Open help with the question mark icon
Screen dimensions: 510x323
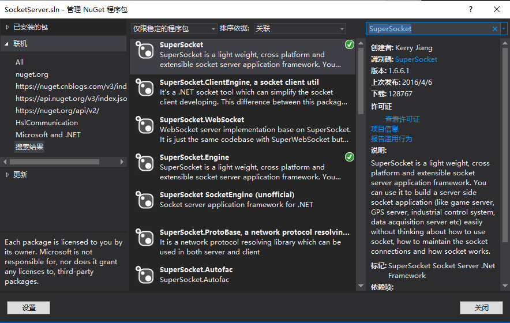pos(471,9)
